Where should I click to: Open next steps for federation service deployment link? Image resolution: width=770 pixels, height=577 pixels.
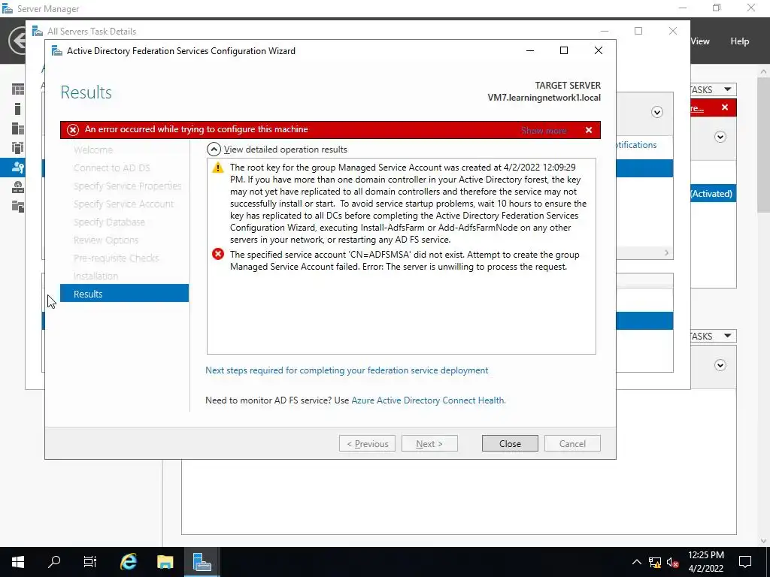[347, 370]
